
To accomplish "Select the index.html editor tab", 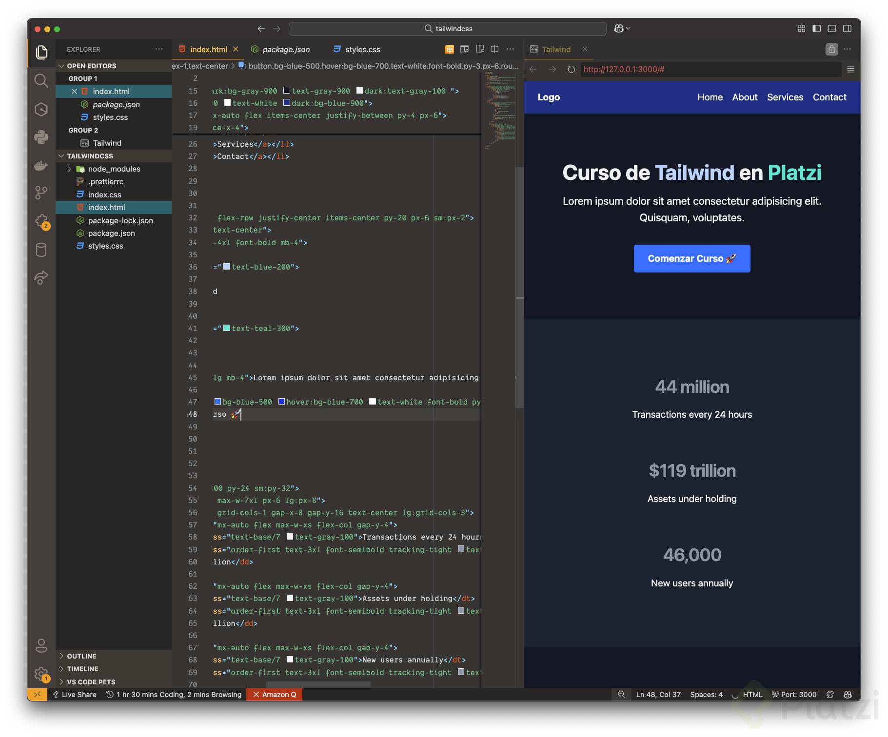I will pyautogui.click(x=209, y=49).
